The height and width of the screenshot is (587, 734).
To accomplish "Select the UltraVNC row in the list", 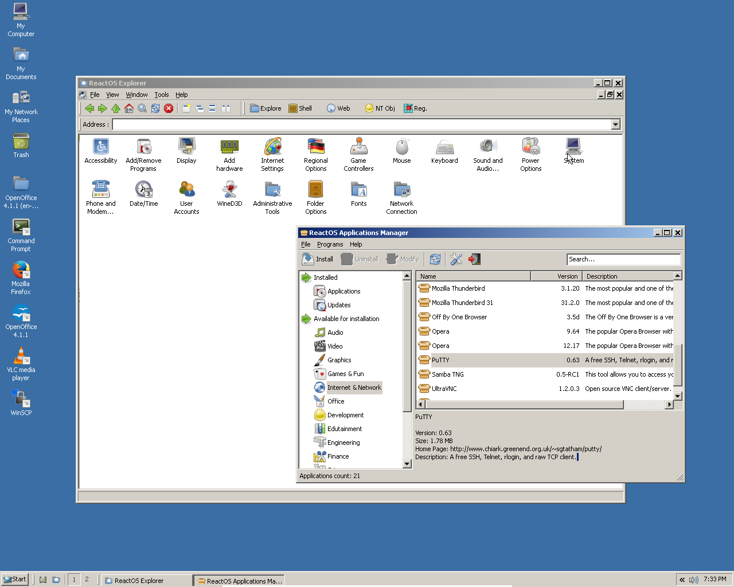I will (x=545, y=389).
